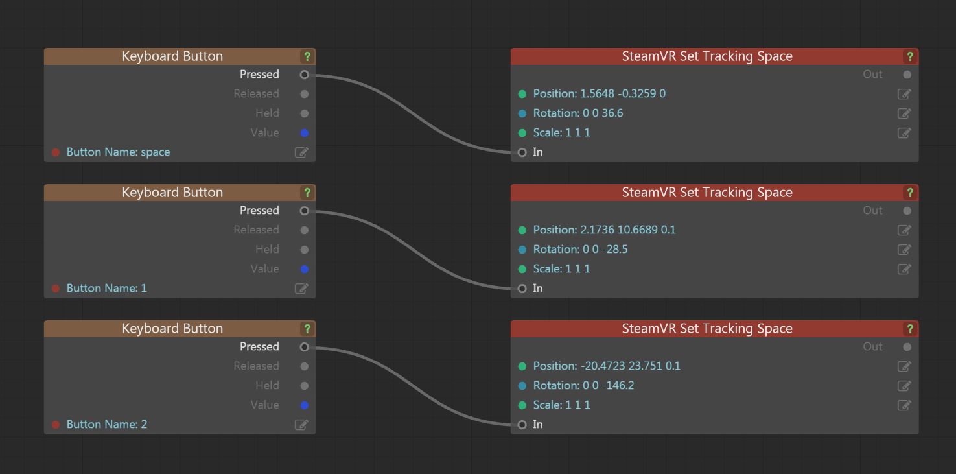Viewport: 956px width, 474px height.
Task: Edit the Scale field of the bottom tracking node
Action: (904, 405)
